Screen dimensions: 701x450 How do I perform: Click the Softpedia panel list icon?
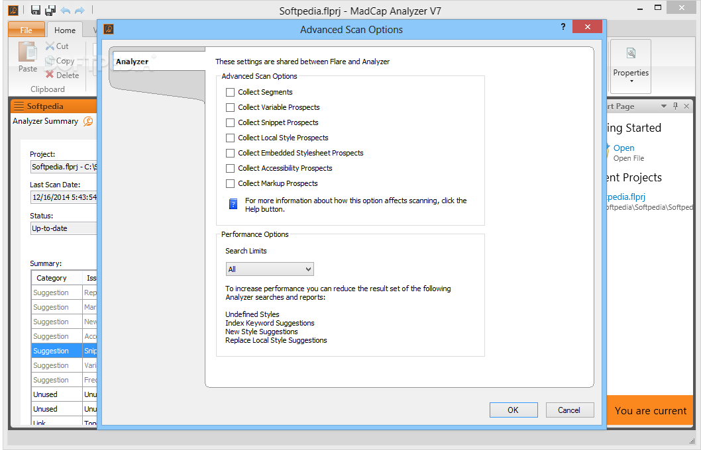pos(19,107)
